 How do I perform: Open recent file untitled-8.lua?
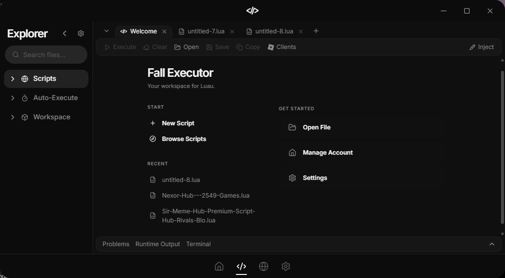click(181, 180)
